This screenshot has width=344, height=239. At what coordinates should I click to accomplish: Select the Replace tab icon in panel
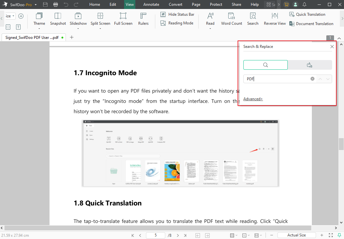[310, 65]
